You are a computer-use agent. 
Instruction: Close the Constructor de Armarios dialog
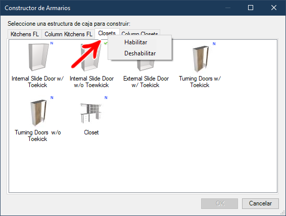[x=274, y=8]
